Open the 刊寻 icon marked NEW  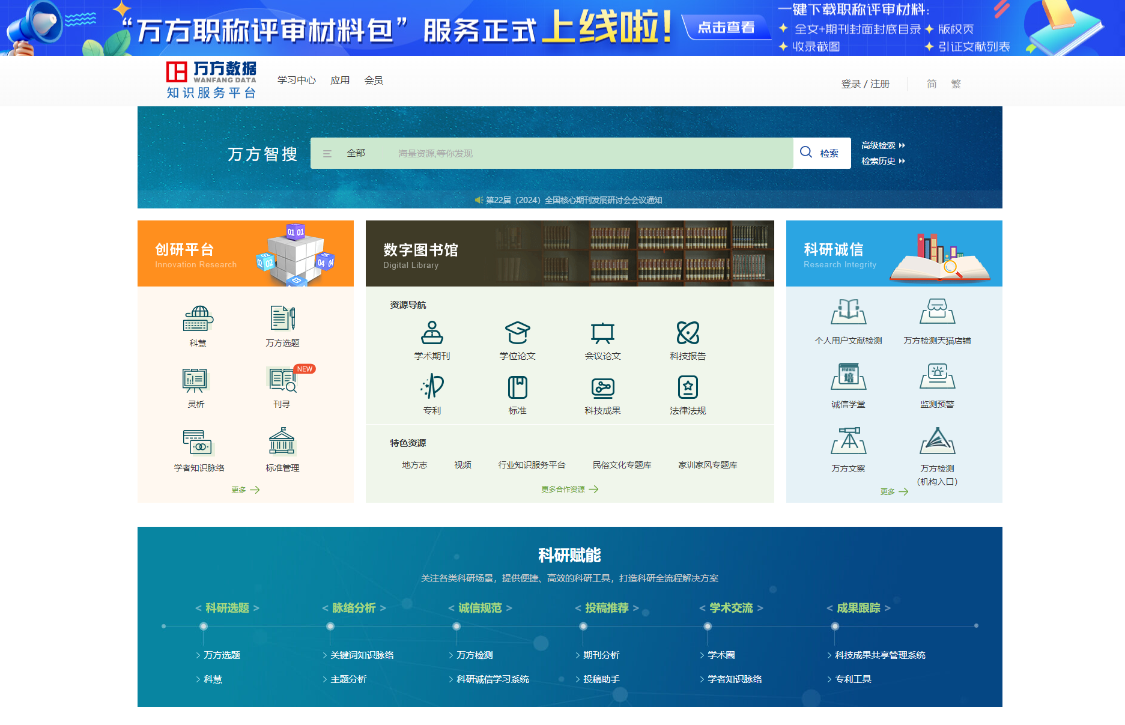[x=282, y=380]
